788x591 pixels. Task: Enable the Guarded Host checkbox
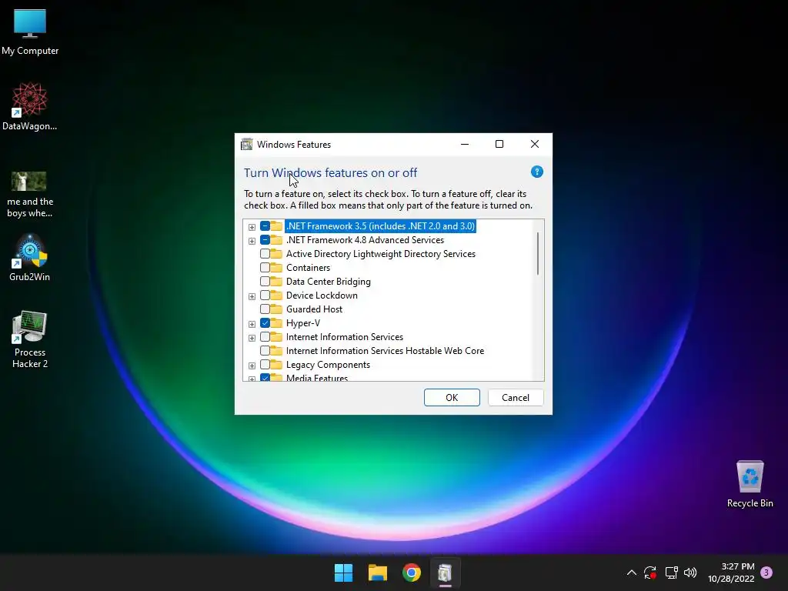265,309
